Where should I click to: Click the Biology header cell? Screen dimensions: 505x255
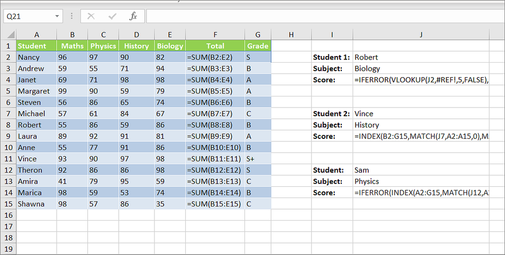pos(170,46)
